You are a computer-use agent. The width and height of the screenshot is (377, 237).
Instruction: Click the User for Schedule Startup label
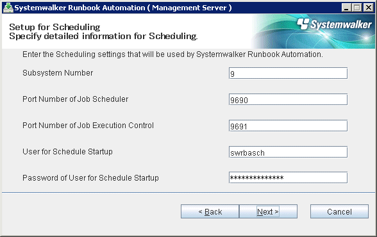coord(67,152)
